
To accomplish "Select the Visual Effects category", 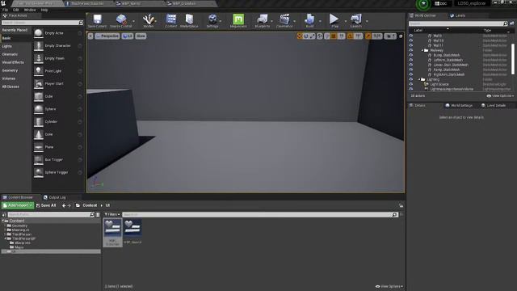I will coord(13,62).
